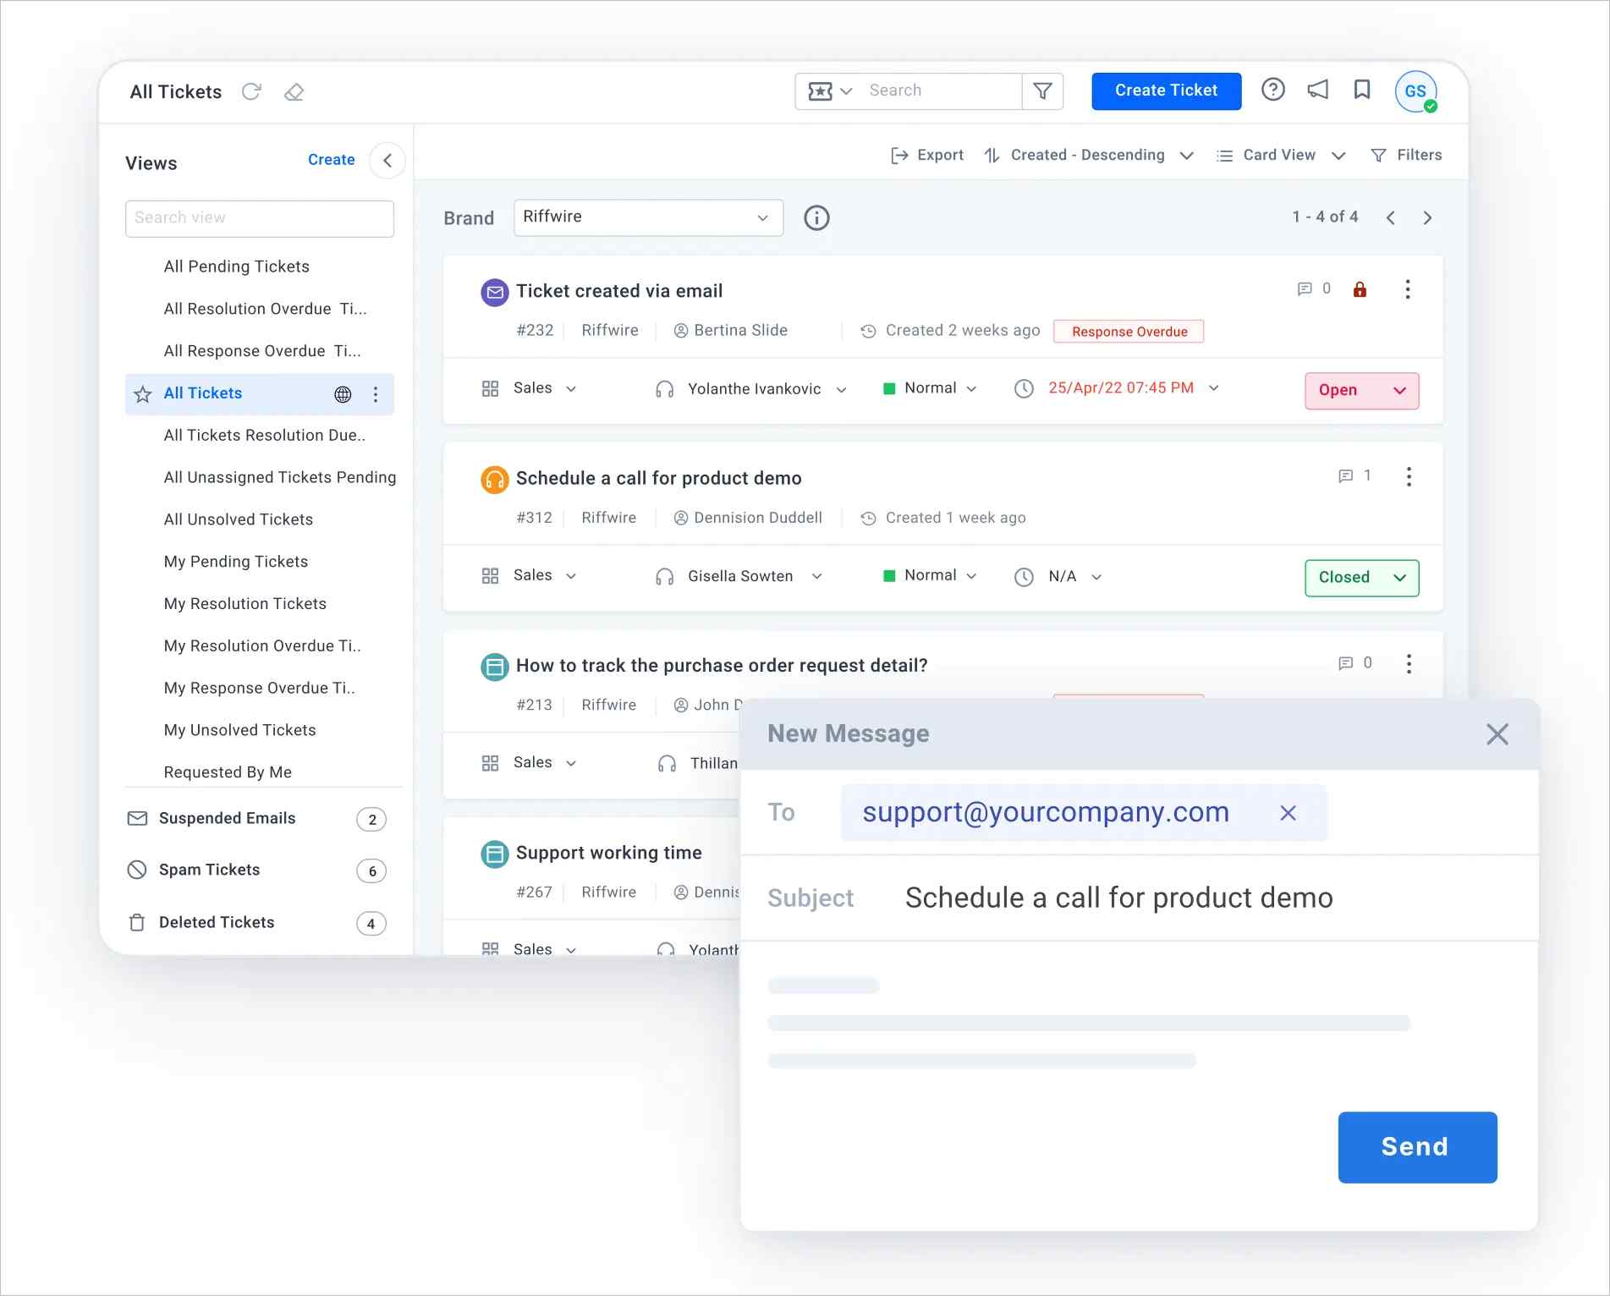Click the Create view link
This screenshot has height=1296, width=1610.
[x=331, y=159]
